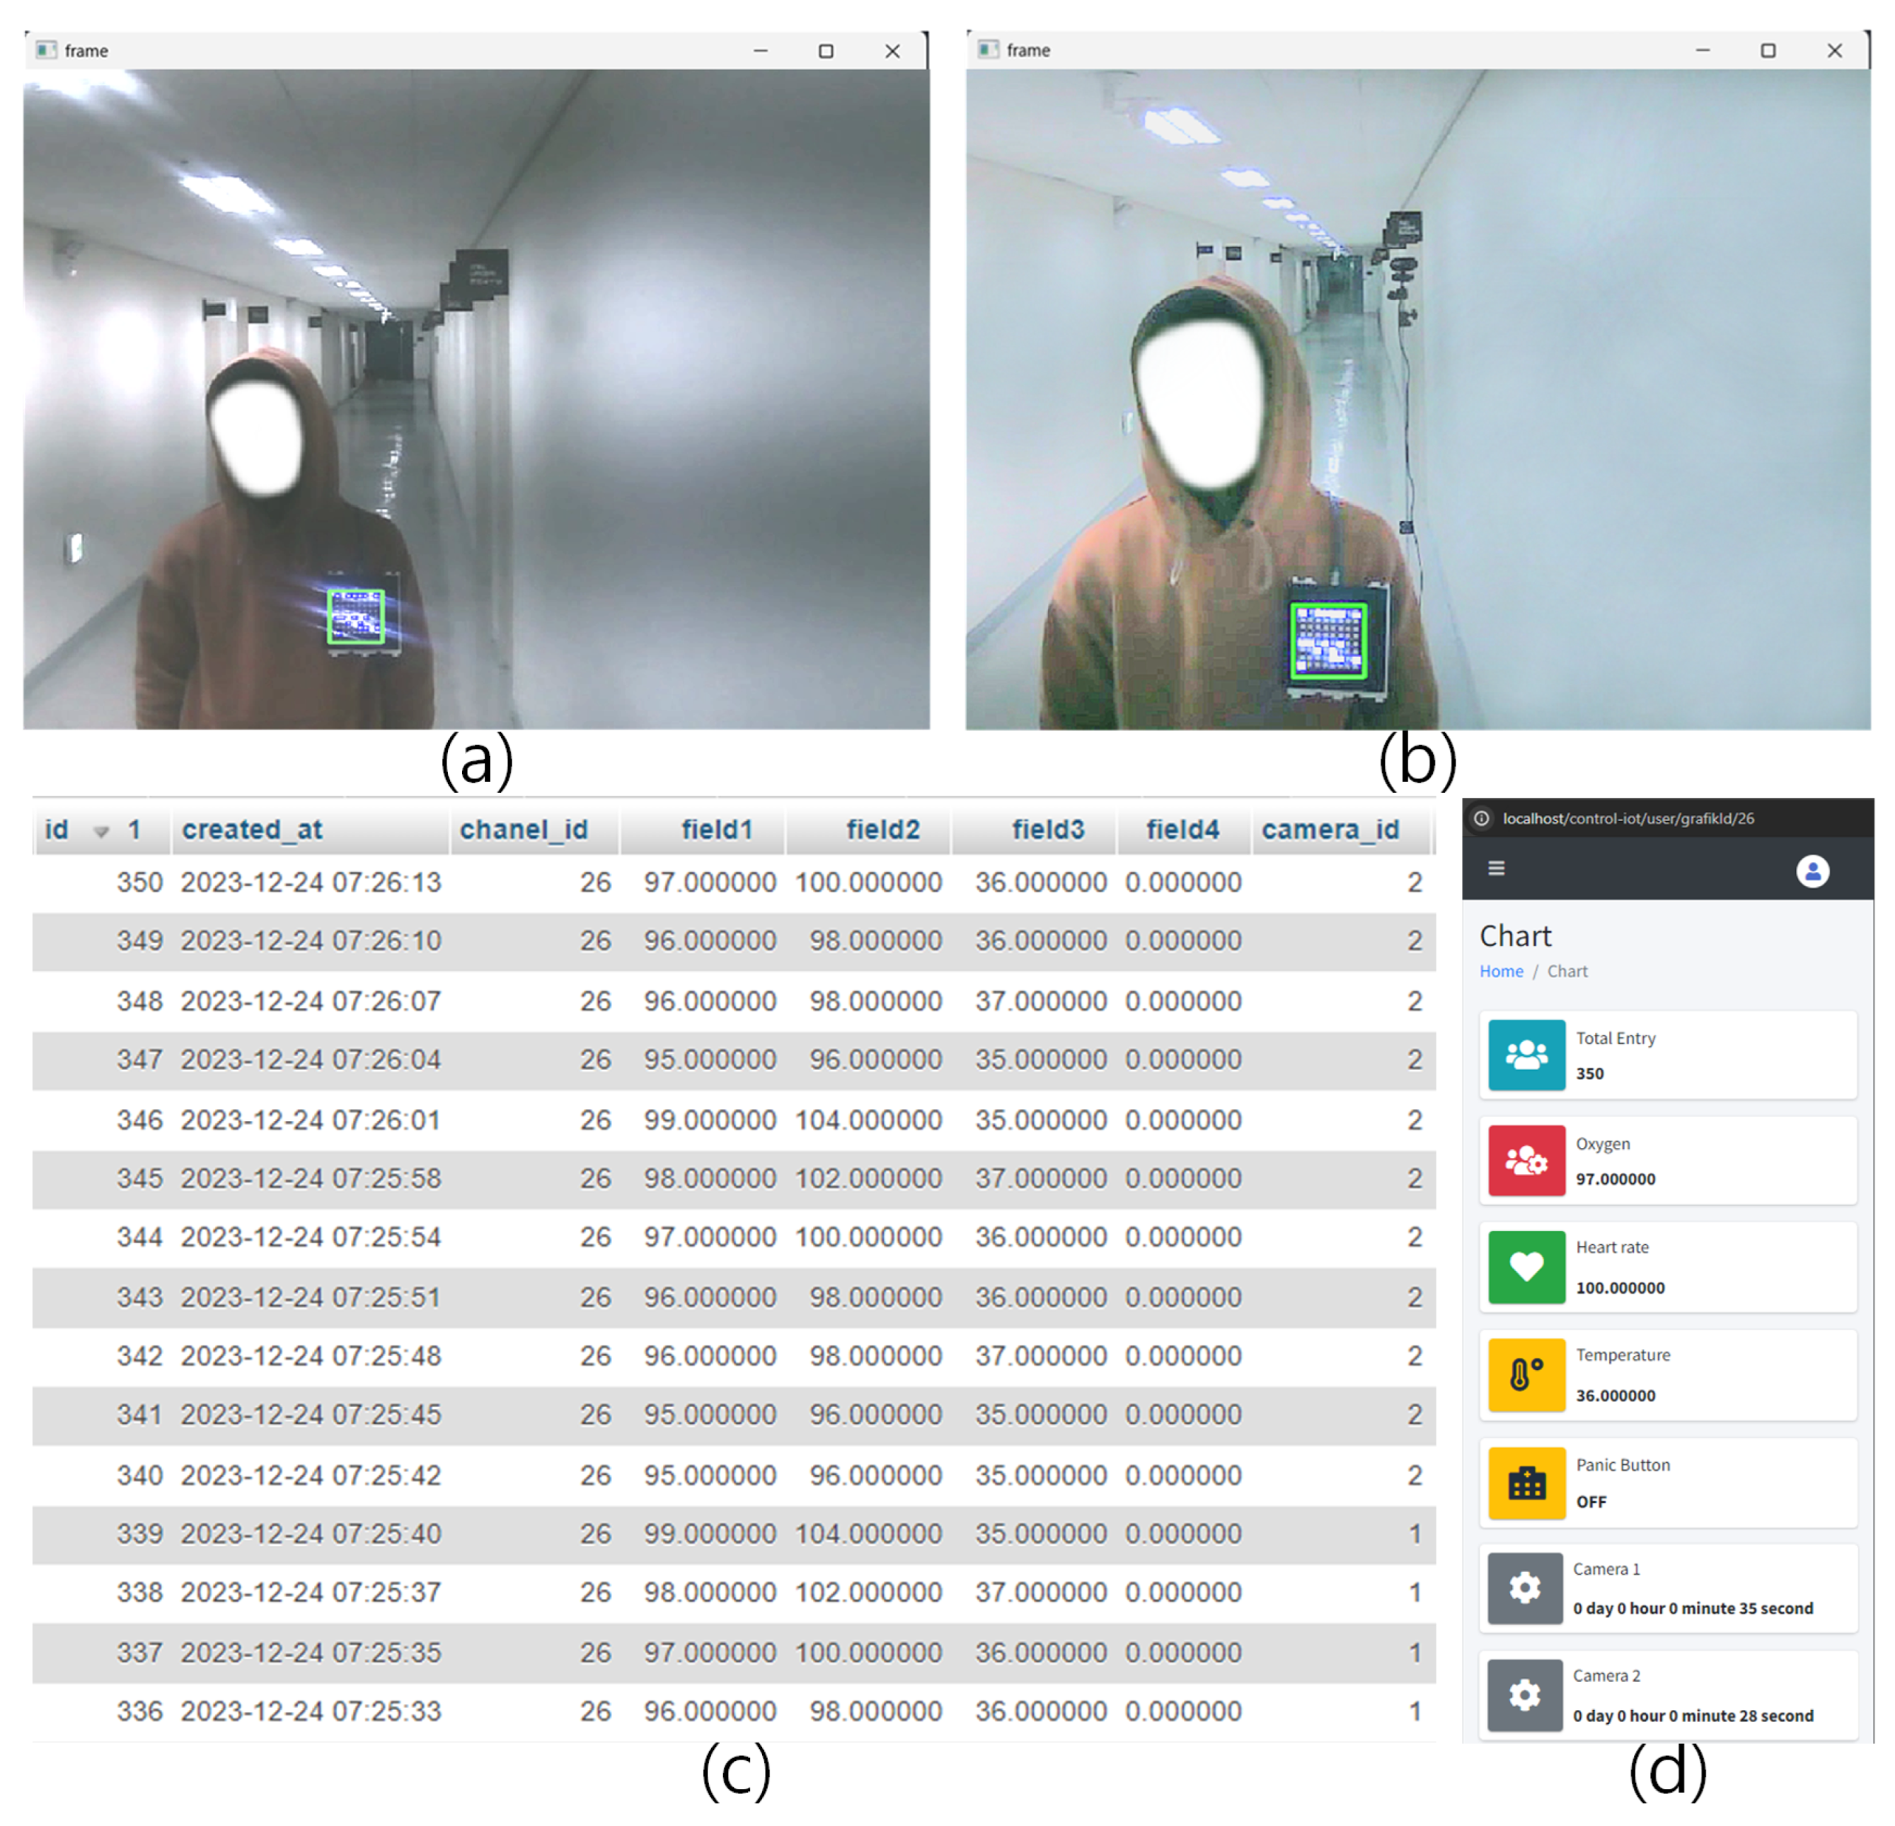
Task: Click the Chart breadcrumb item
Action: (x=1567, y=971)
